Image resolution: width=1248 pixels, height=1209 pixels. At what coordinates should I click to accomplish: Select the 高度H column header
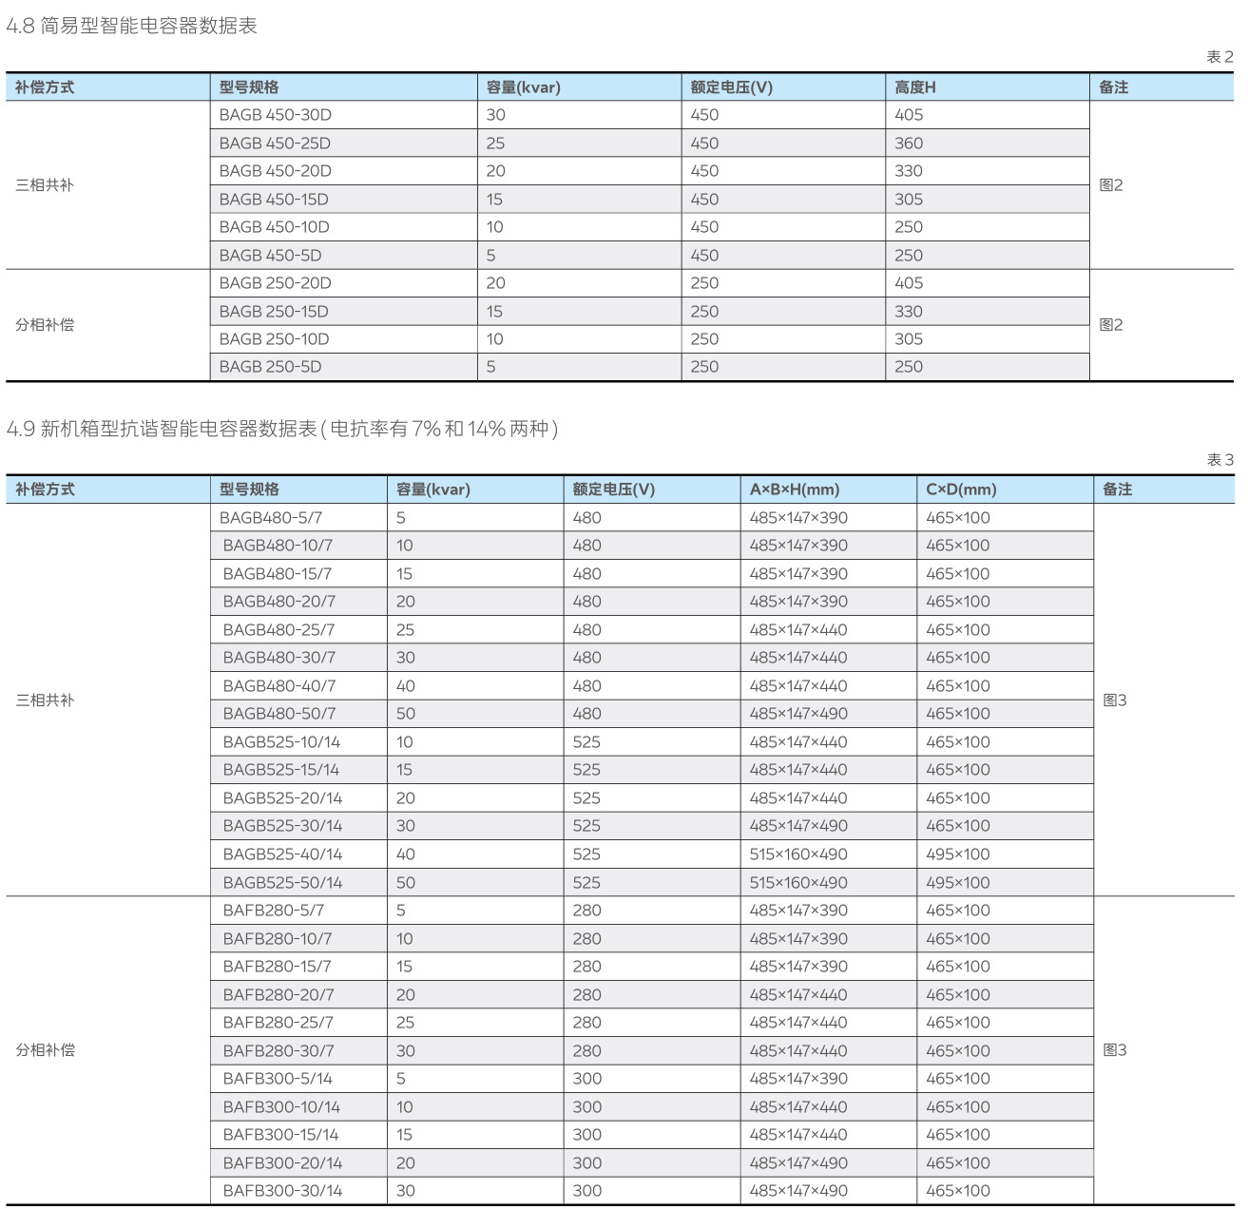coord(914,87)
